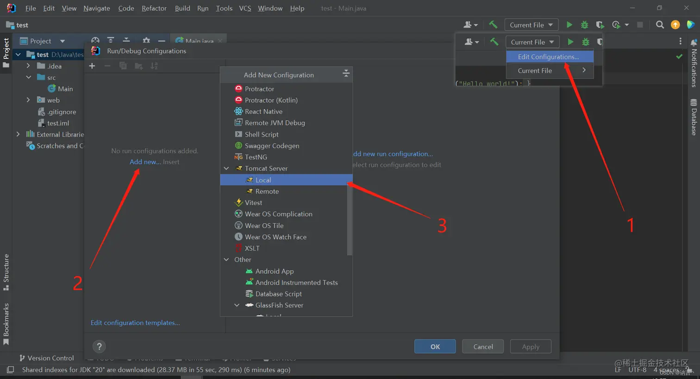Open the Current File dropdown in popup
The image size is (700, 379).
pyautogui.click(x=532, y=42)
